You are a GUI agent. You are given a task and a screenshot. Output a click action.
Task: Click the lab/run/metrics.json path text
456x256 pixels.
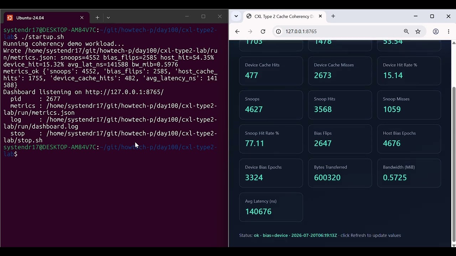tap(39, 113)
